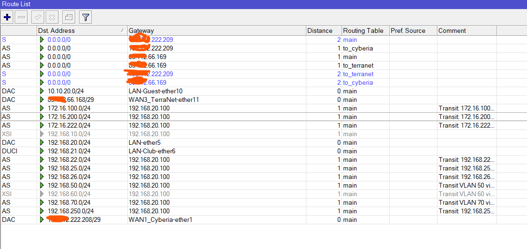Click the Route List title bar
Screen dimensions: 527x249
point(263,4)
